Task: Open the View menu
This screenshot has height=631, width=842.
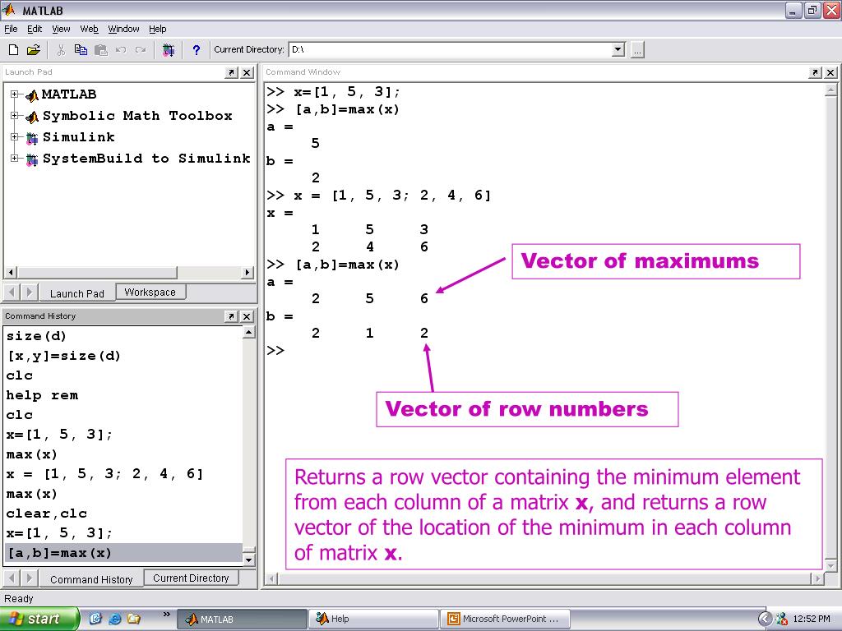Action: [61, 29]
